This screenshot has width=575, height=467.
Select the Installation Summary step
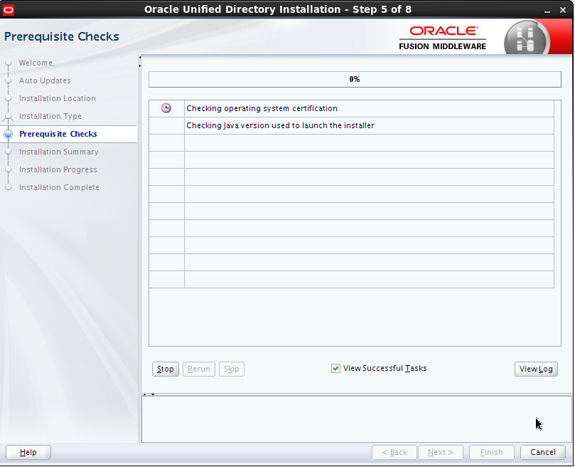[x=59, y=152]
